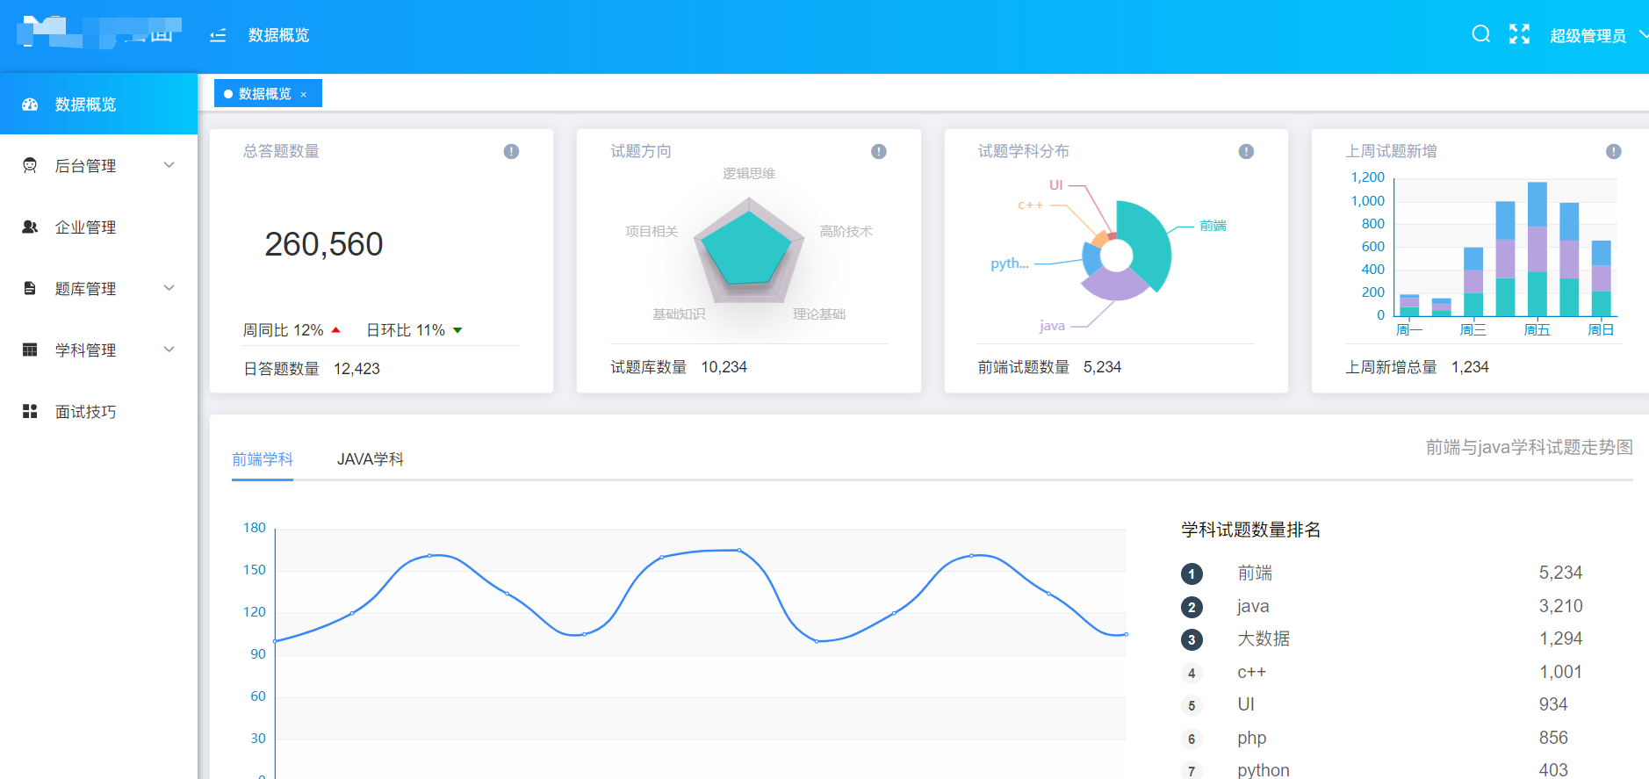Open the 超级管理员 user dropdown

point(1598,35)
